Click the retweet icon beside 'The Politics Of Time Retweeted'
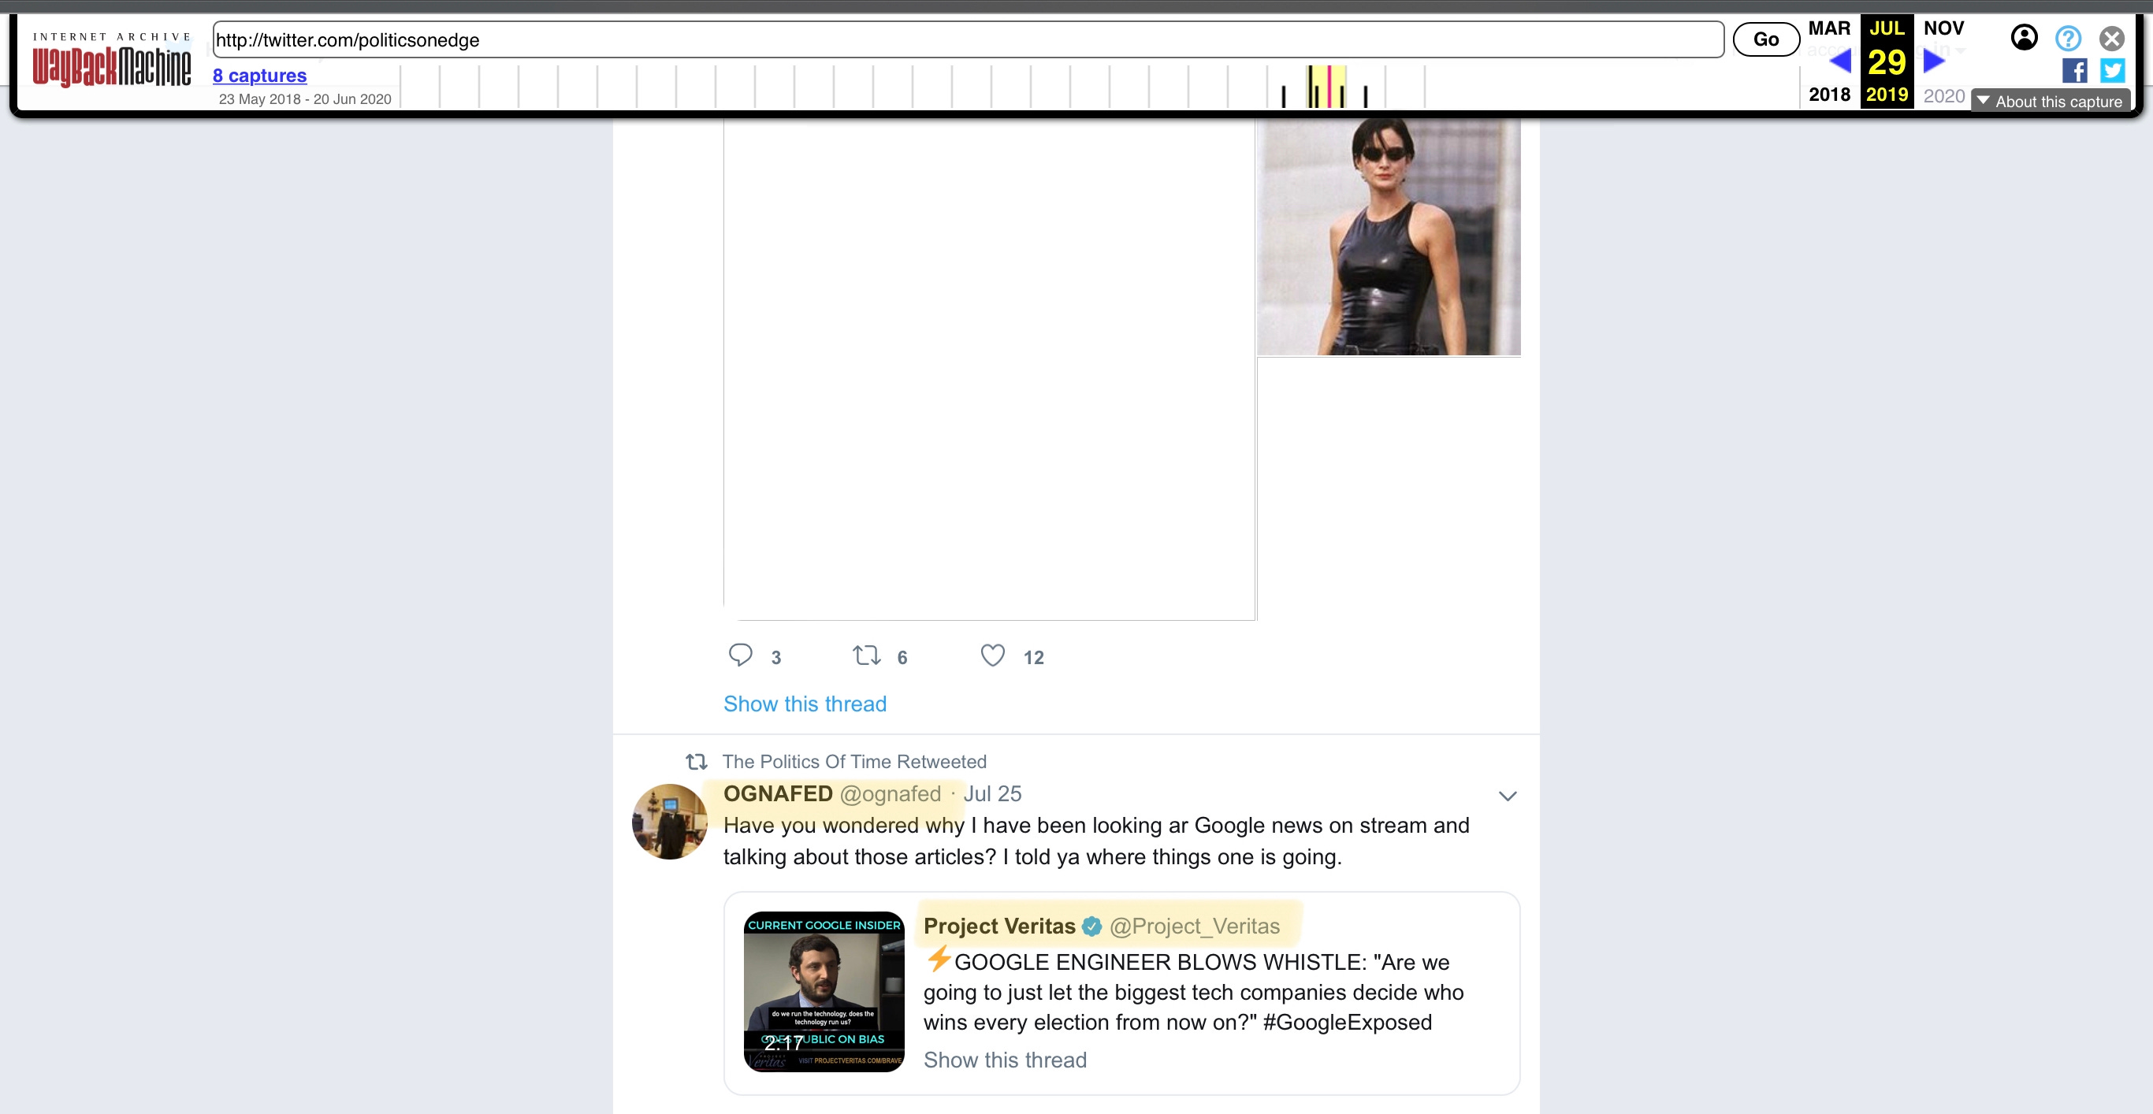The height and width of the screenshot is (1114, 2153). tap(696, 761)
